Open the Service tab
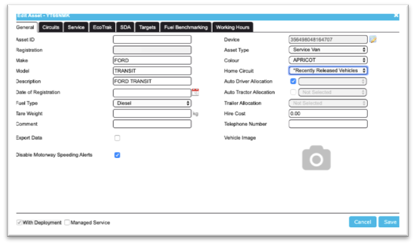Screen dimensions: 415x245 tap(76, 27)
